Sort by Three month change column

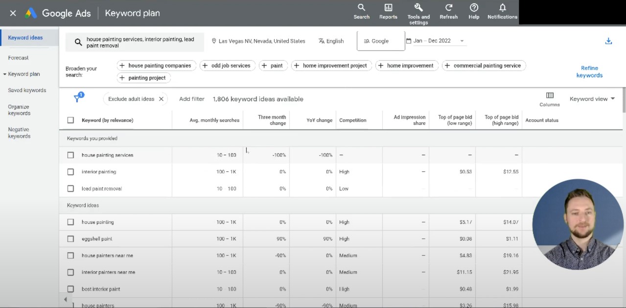[x=272, y=120]
